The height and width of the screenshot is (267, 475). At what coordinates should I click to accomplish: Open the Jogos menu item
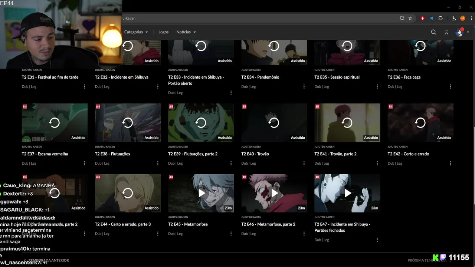click(164, 32)
